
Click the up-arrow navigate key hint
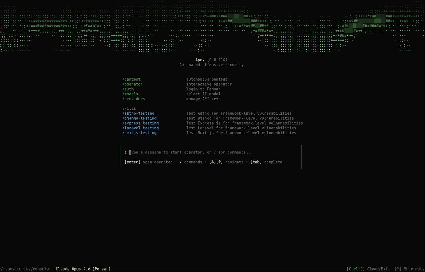click(219, 162)
